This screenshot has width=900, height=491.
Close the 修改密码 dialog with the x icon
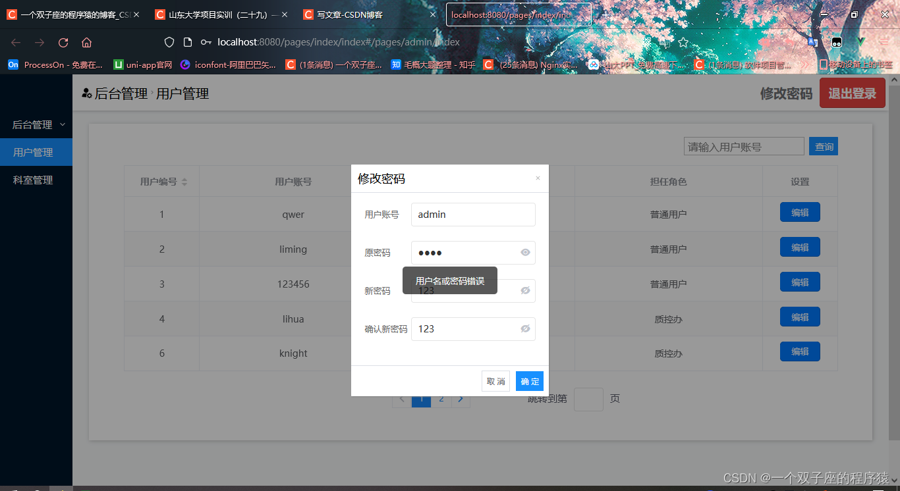point(538,178)
